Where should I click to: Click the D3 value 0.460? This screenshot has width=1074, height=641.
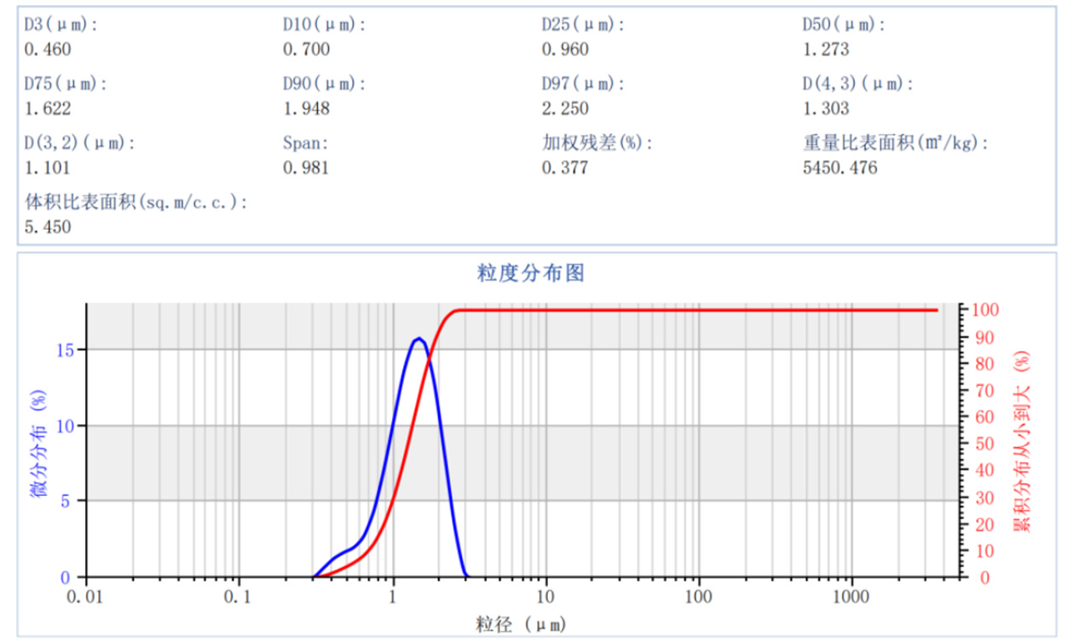click(48, 49)
